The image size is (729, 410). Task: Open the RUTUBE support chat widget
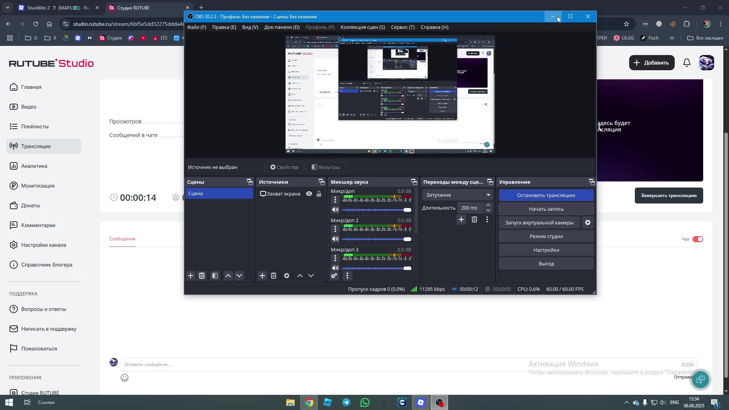(x=701, y=379)
